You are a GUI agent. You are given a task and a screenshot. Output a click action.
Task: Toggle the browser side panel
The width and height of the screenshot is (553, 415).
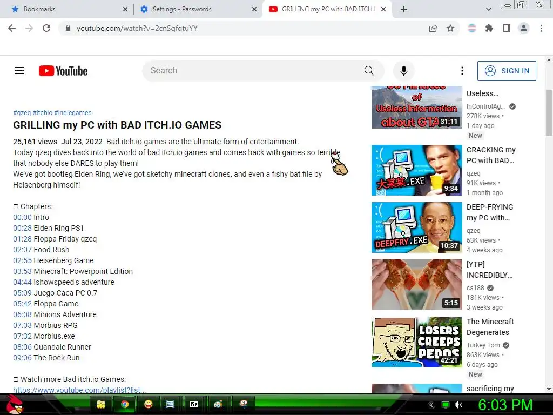tap(507, 28)
